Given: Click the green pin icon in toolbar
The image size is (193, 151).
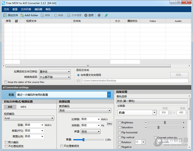Looking at the screenshot, I should pos(106,15).
